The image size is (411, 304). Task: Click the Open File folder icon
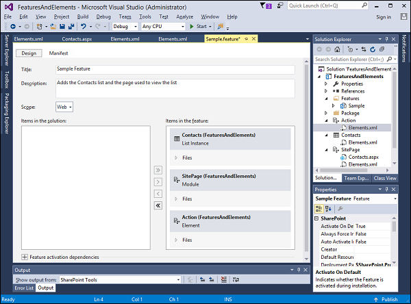53,27
